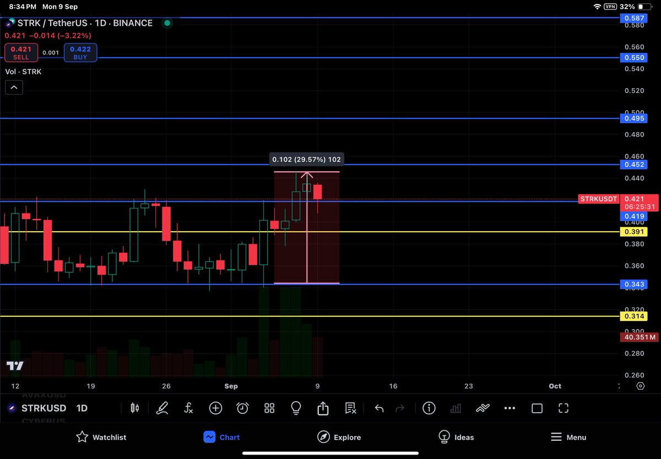Tap the red SELL 0.421 button

(21, 53)
